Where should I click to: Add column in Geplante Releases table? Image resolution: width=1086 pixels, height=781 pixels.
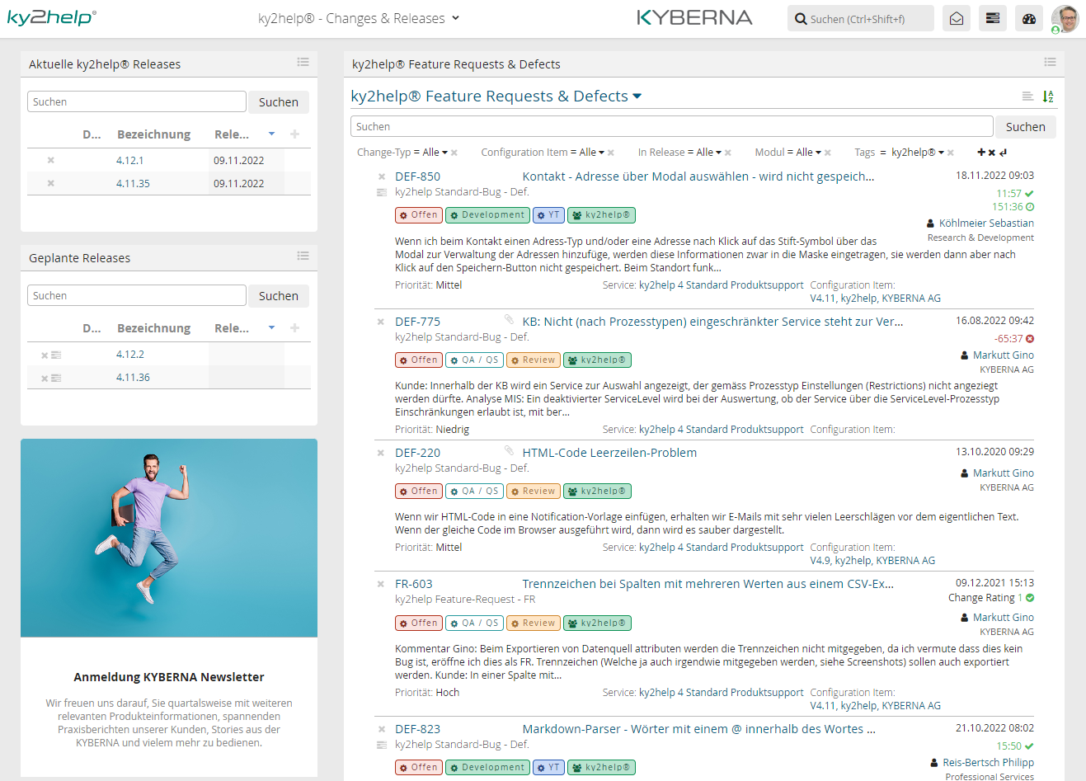point(294,327)
